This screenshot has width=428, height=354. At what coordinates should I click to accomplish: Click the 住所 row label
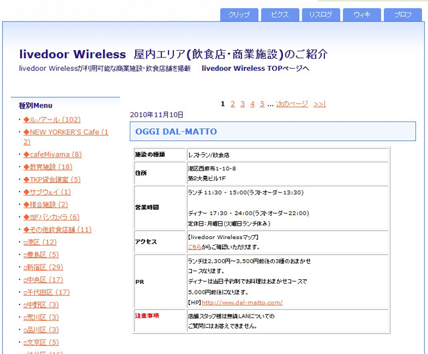(141, 173)
